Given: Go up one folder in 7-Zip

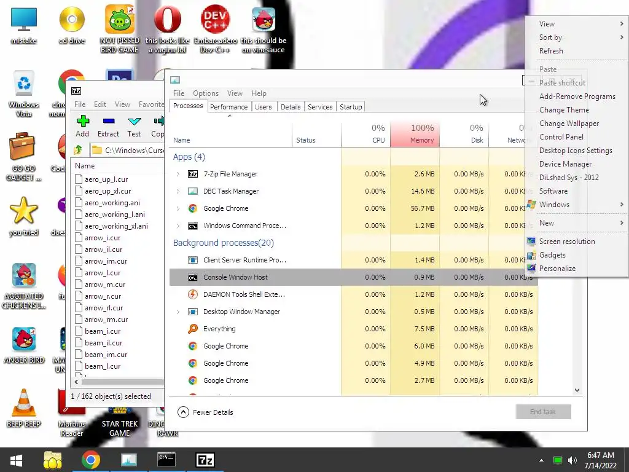Looking at the screenshot, I should click(78, 150).
